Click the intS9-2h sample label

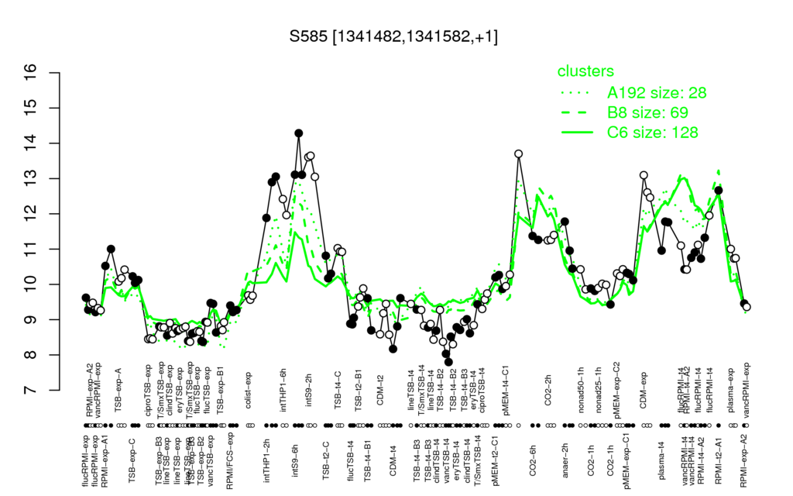point(309,391)
